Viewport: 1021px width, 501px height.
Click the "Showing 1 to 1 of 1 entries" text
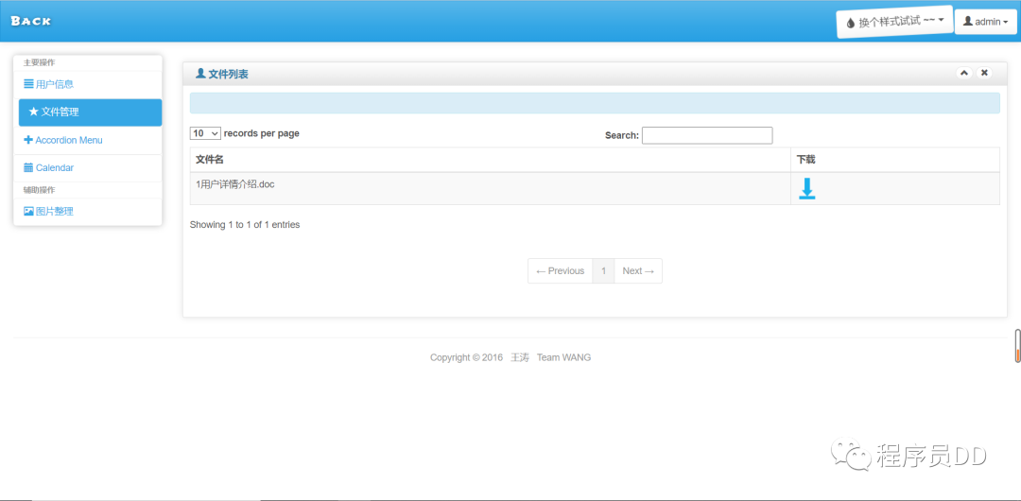click(x=245, y=225)
